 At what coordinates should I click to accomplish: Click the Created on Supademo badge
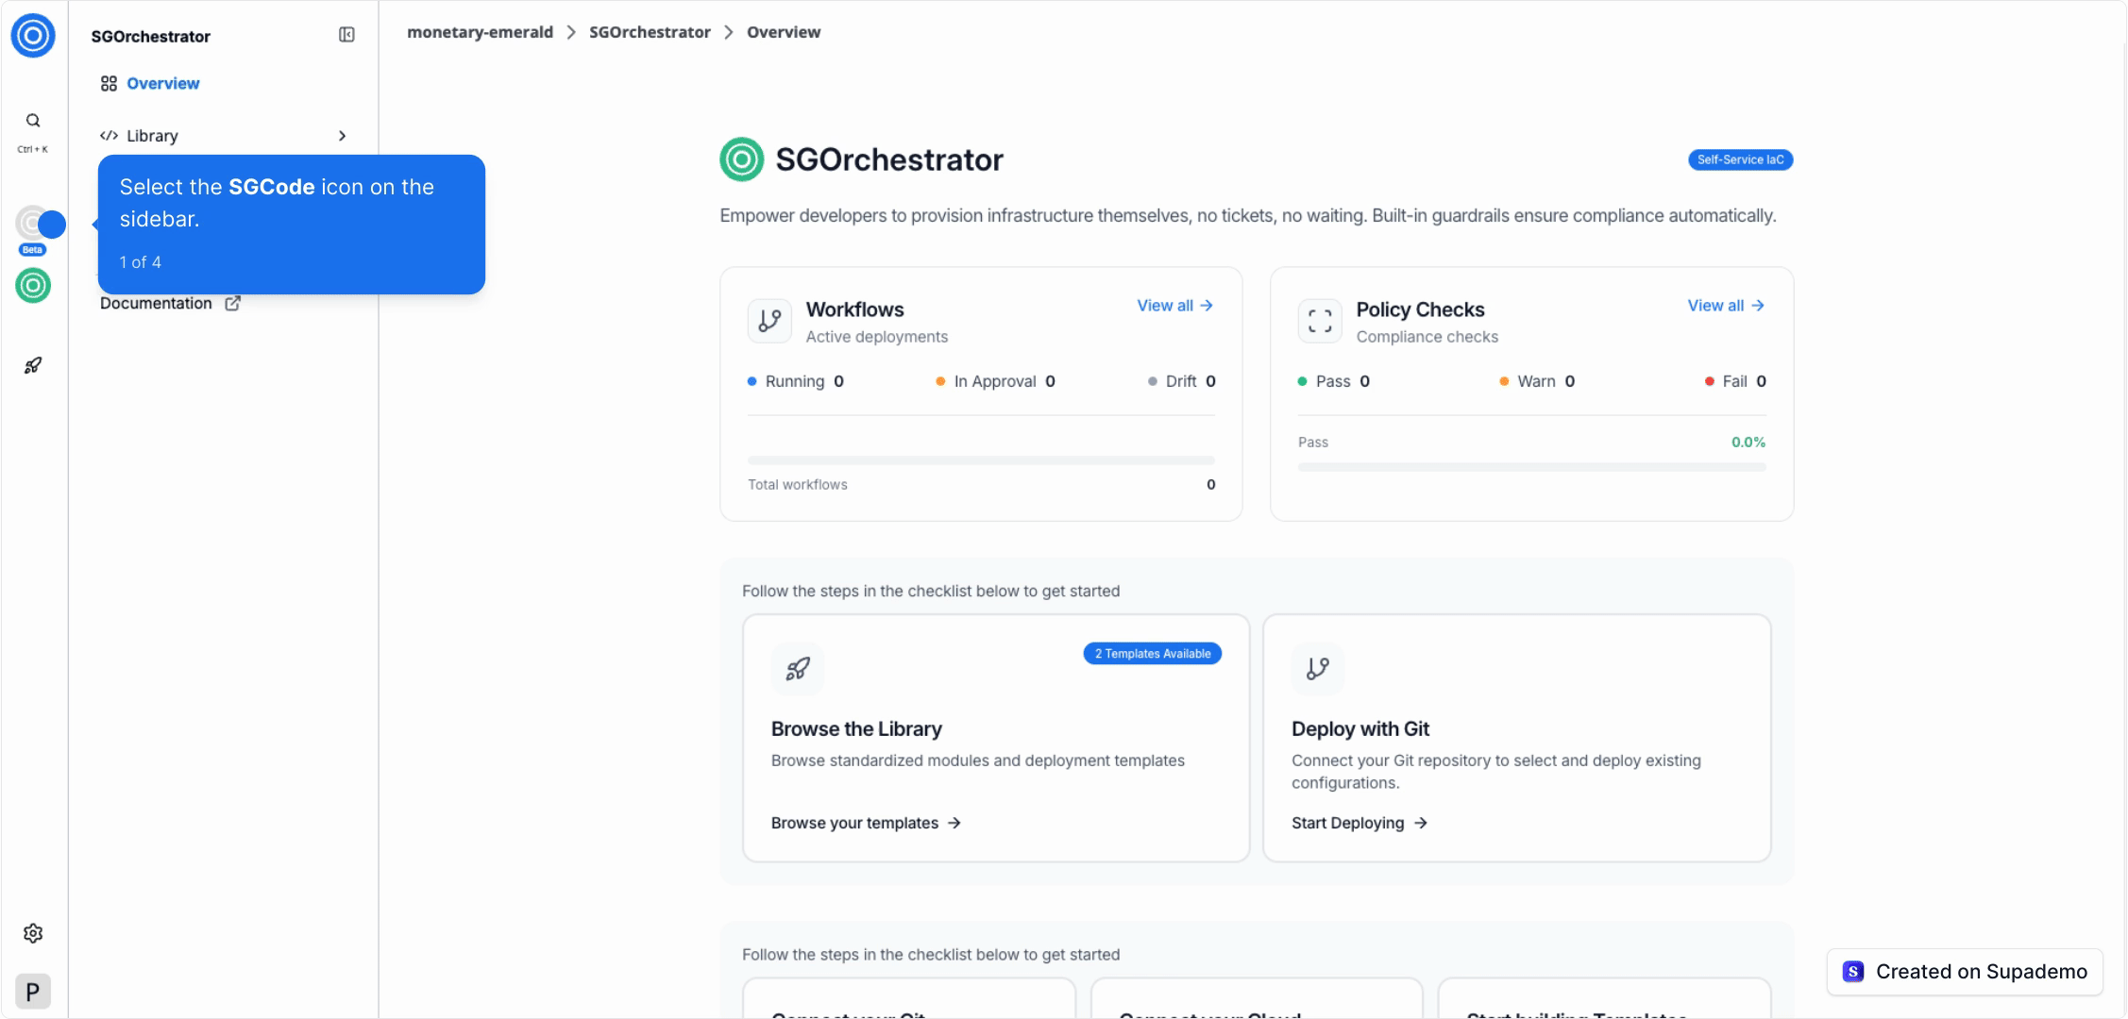click(1965, 972)
